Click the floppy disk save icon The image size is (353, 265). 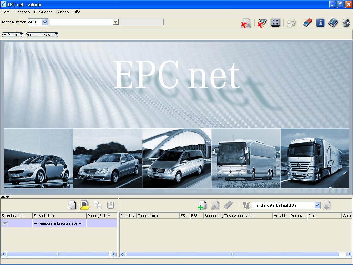[x=111, y=205]
